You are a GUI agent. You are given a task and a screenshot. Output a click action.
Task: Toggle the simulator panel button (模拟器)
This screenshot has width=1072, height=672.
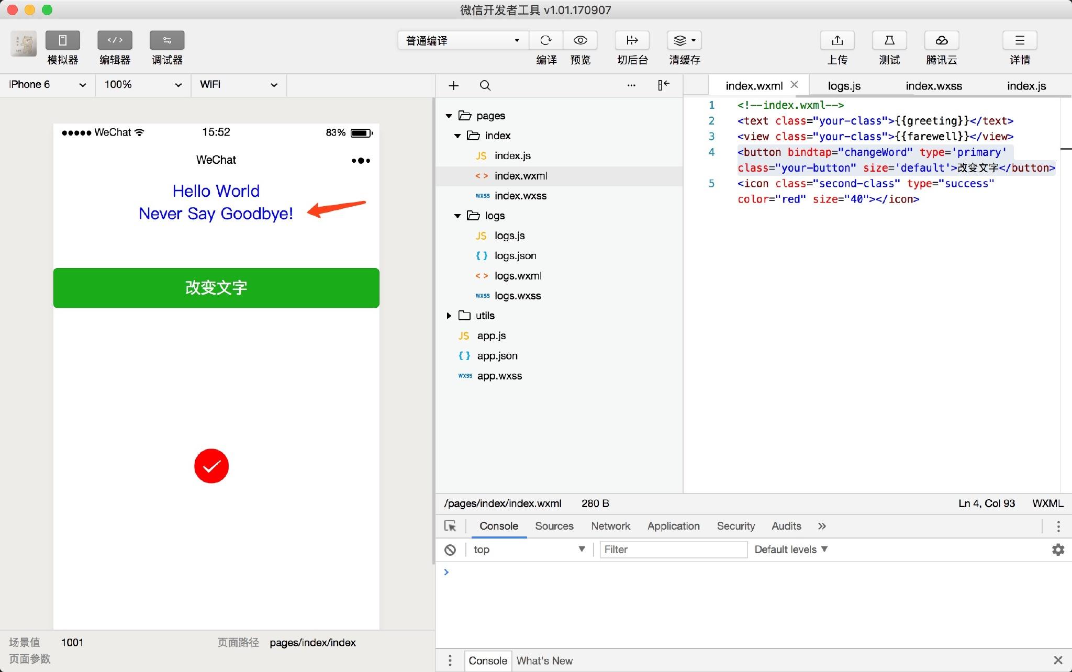pyautogui.click(x=62, y=40)
